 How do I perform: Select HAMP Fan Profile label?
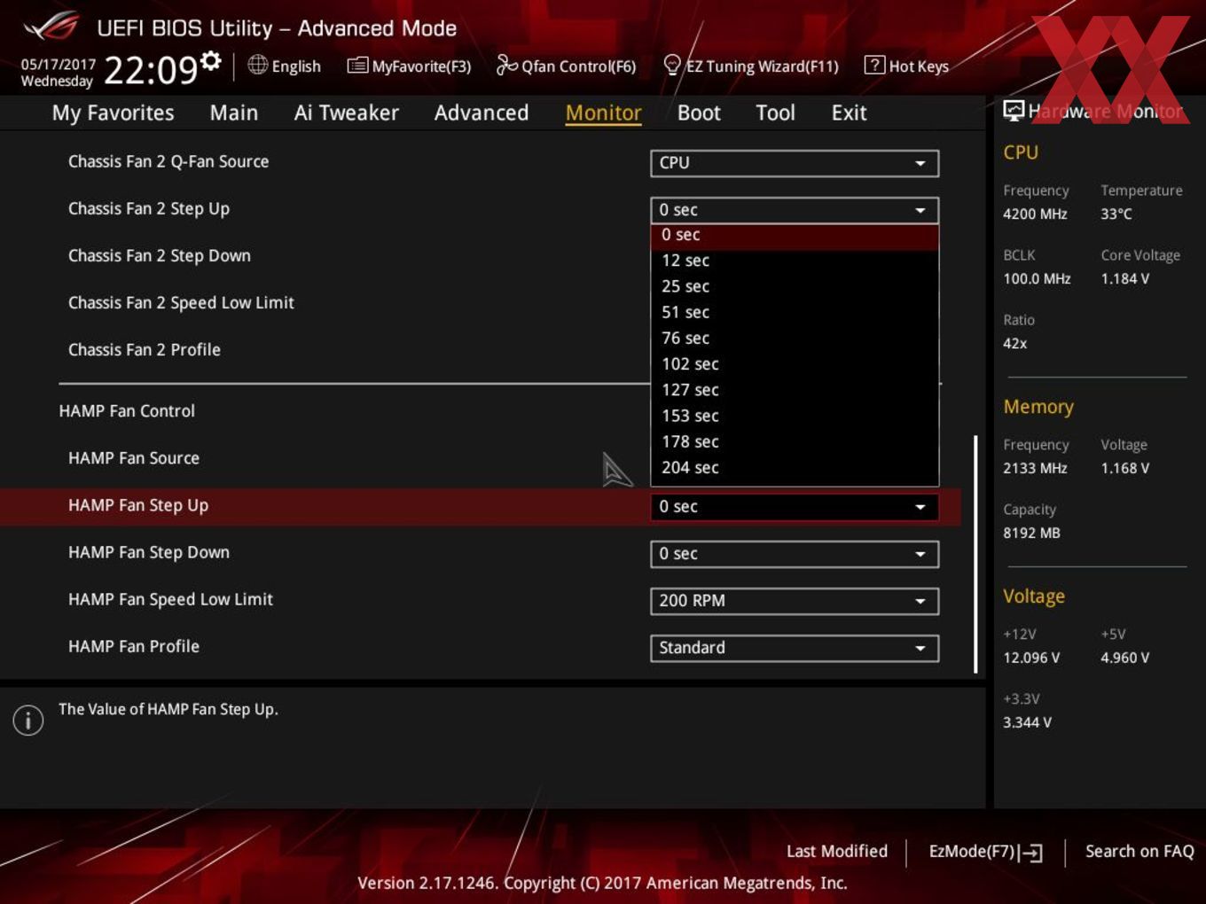[134, 646]
